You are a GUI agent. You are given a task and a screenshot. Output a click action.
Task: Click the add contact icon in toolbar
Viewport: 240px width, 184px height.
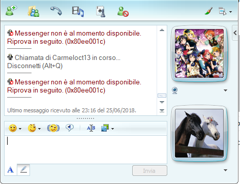click(11, 11)
